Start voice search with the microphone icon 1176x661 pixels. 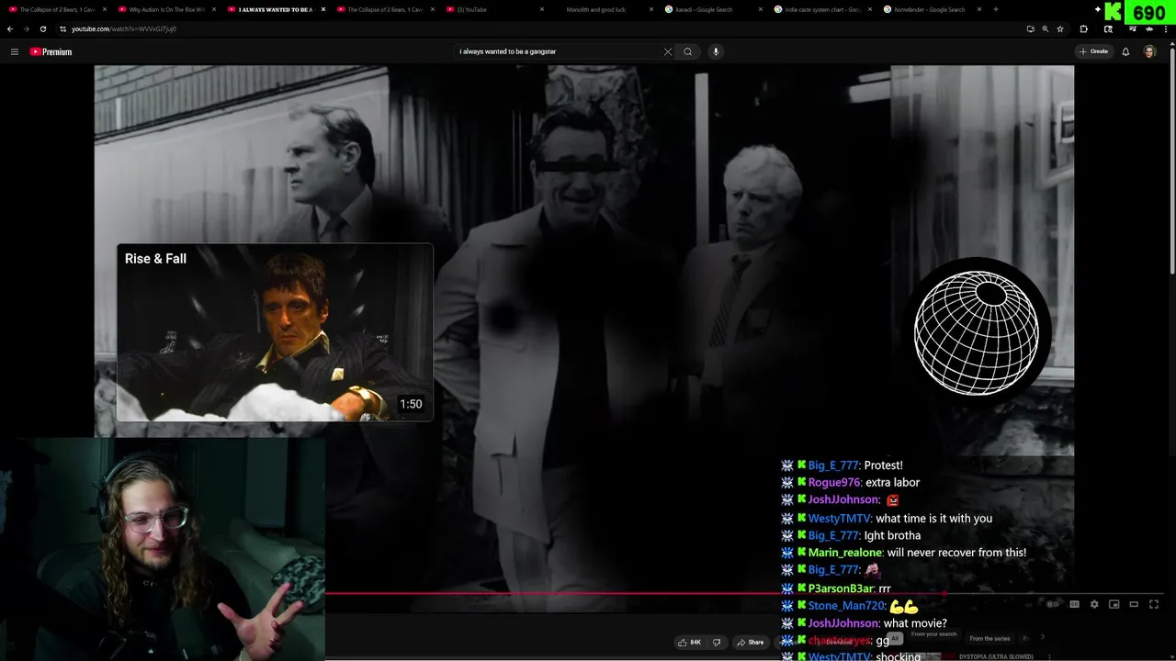click(x=716, y=51)
